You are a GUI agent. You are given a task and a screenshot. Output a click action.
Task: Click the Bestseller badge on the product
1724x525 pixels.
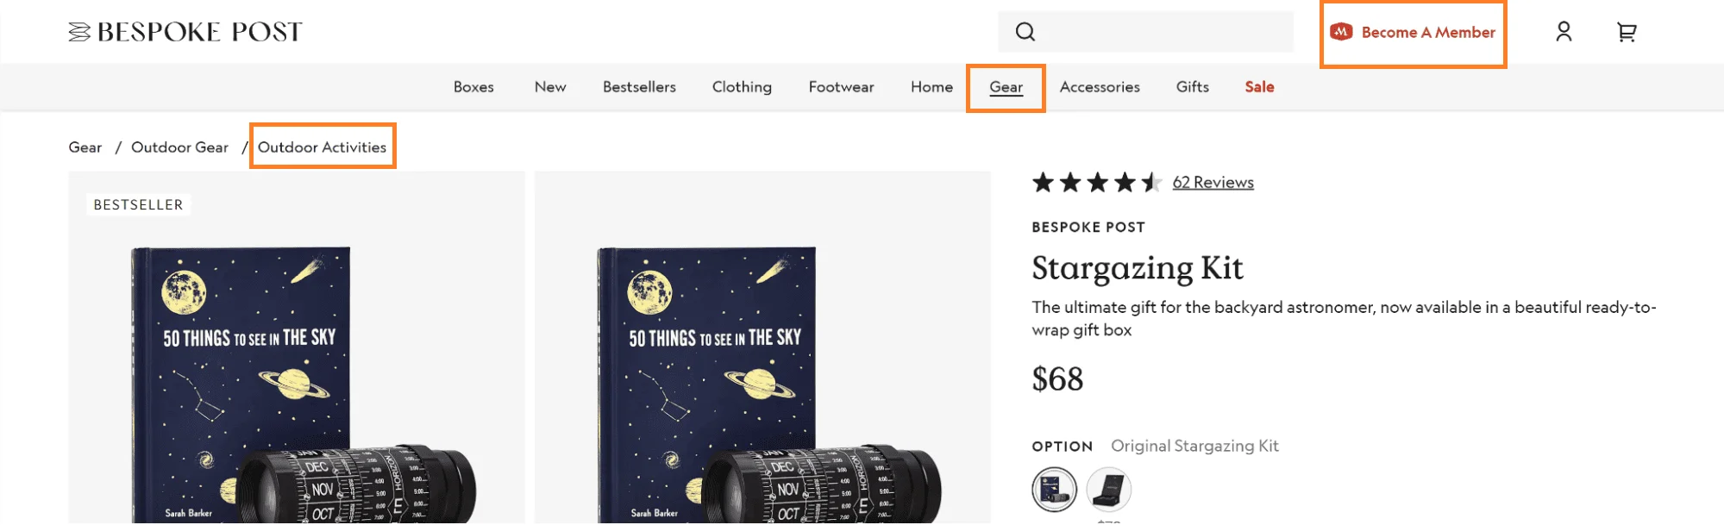coord(138,204)
